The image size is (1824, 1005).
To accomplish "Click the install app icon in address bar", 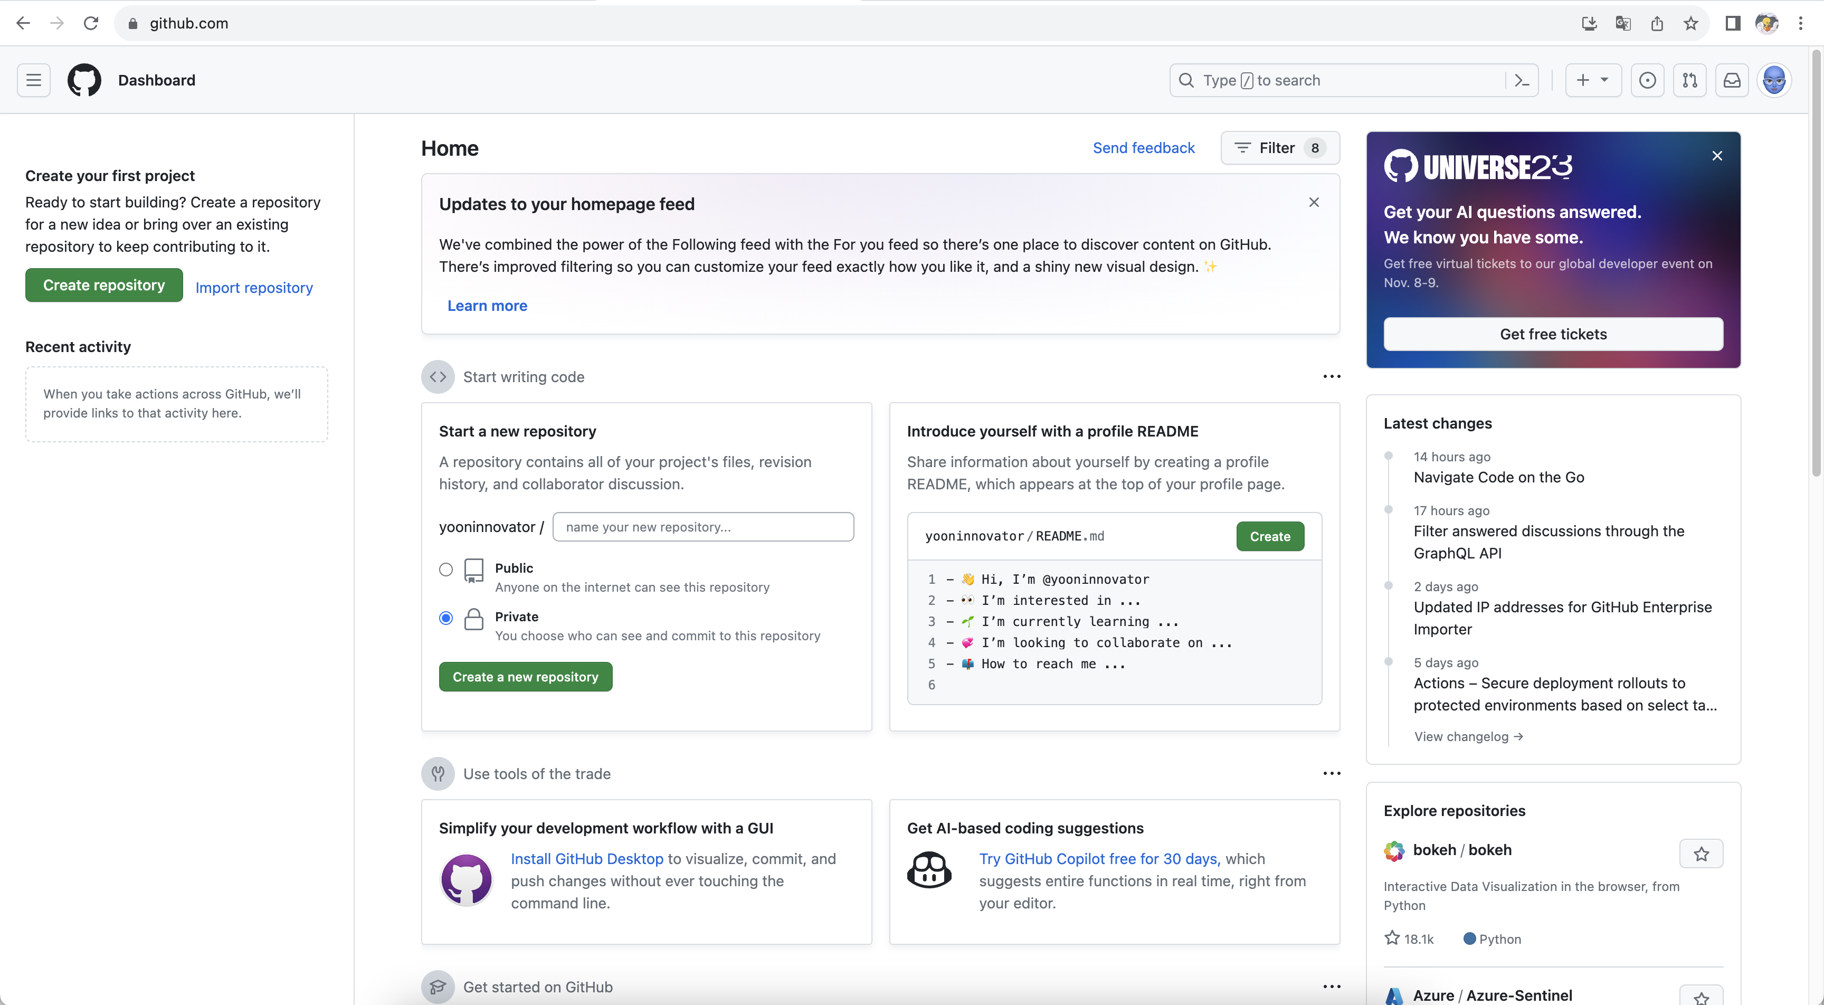I will (x=1589, y=23).
